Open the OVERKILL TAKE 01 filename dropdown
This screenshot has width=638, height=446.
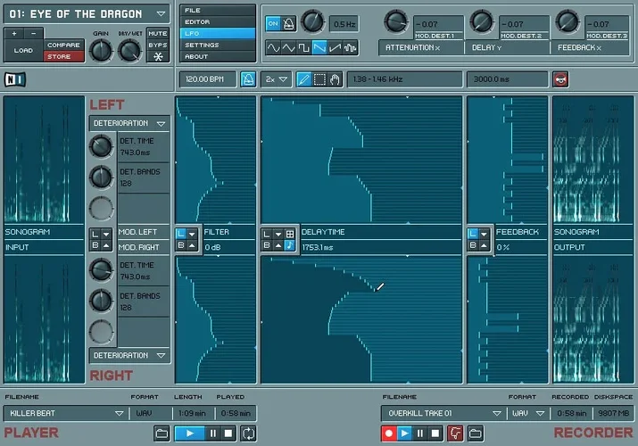coord(497,414)
